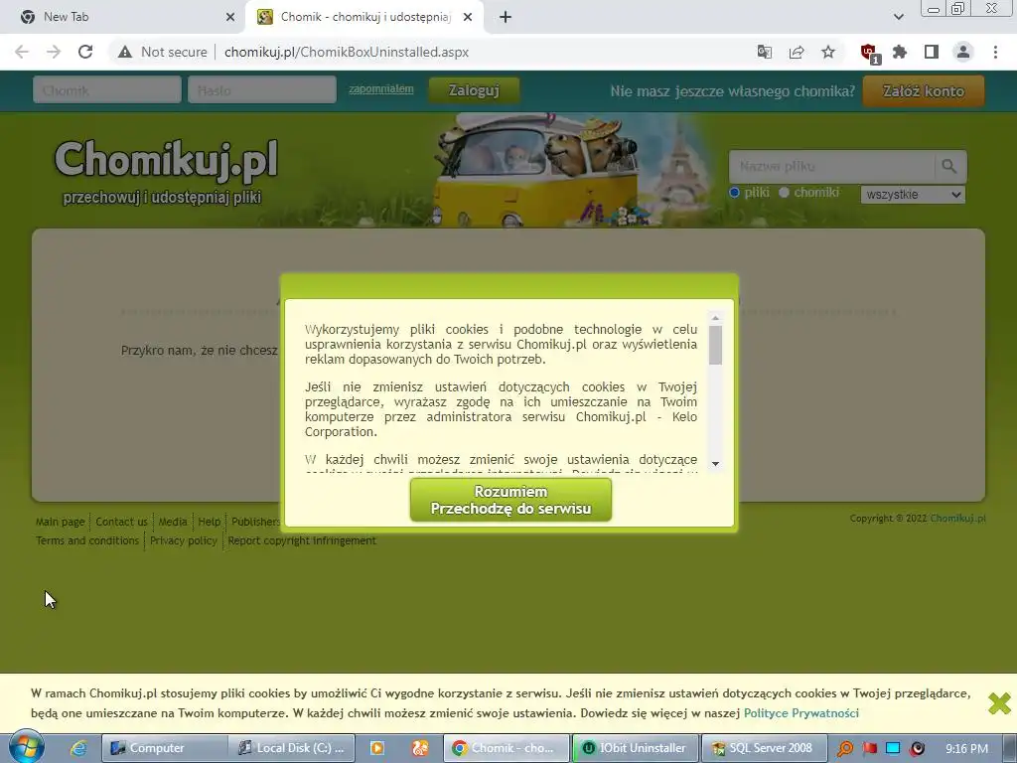
Task: Open the Chrome profile avatar
Action: pos(963,52)
